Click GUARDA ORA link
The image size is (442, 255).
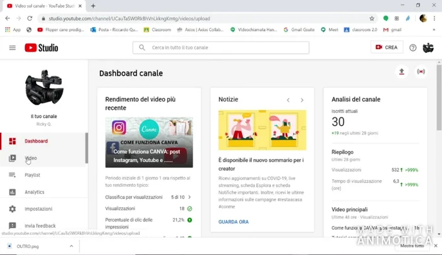[x=234, y=222]
